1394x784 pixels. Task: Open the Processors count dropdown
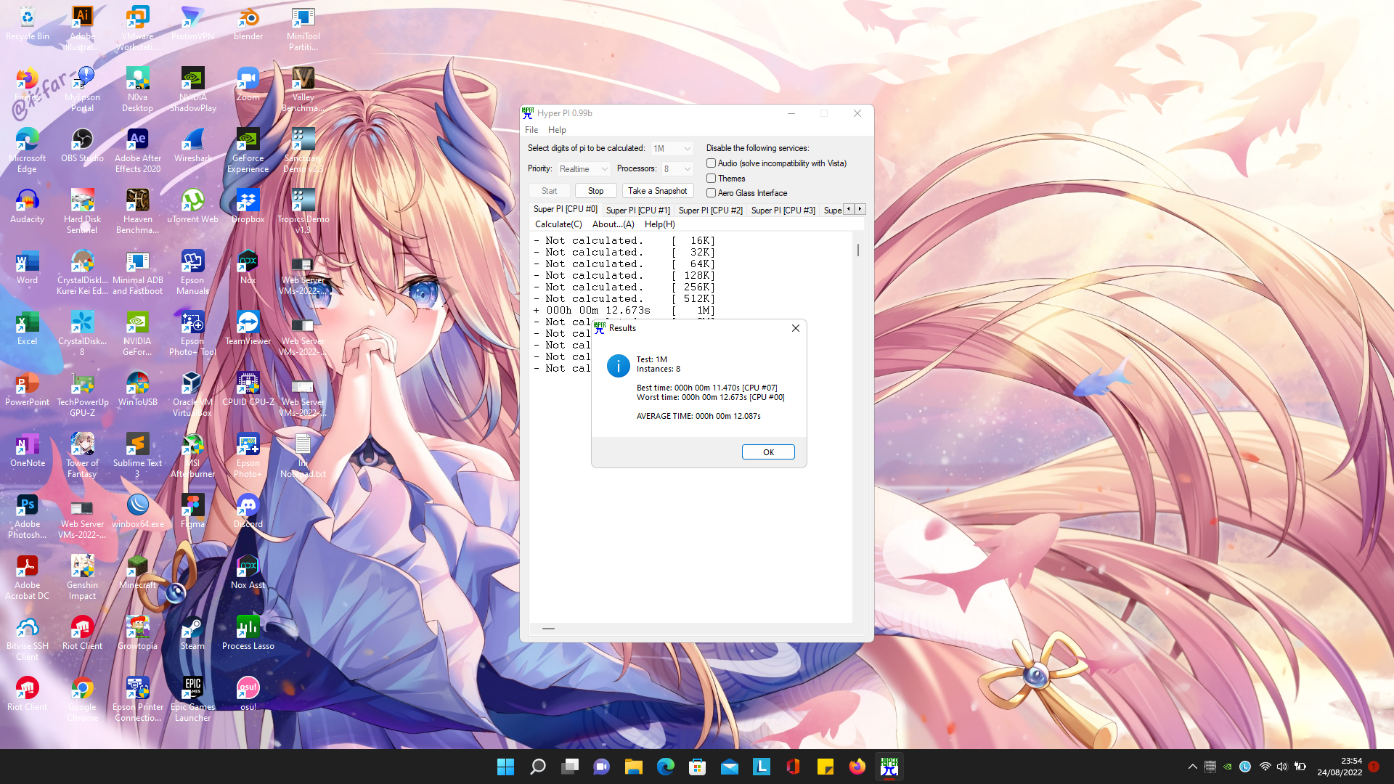(x=677, y=169)
